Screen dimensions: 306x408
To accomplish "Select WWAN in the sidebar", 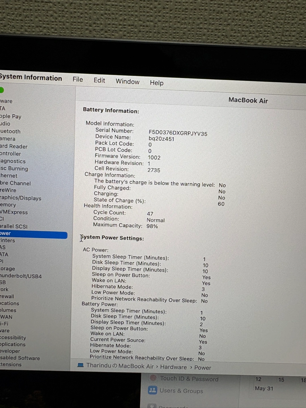I will pyautogui.click(x=6, y=317).
